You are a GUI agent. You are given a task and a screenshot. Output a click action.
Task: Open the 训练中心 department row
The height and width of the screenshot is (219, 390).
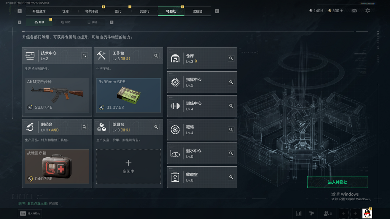coord(202,106)
